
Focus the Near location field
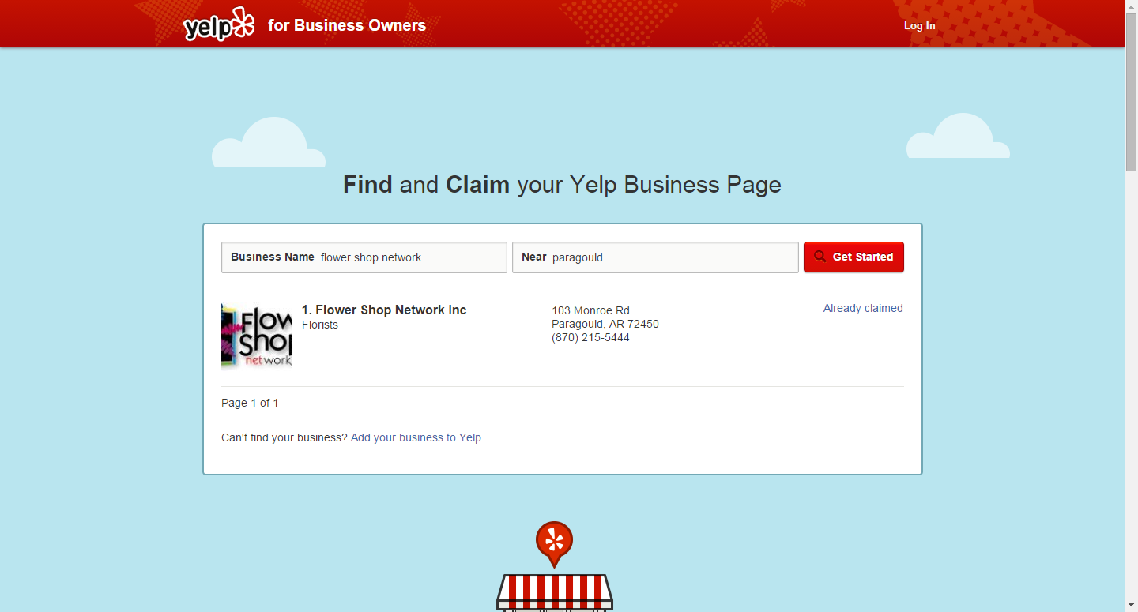(x=672, y=257)
